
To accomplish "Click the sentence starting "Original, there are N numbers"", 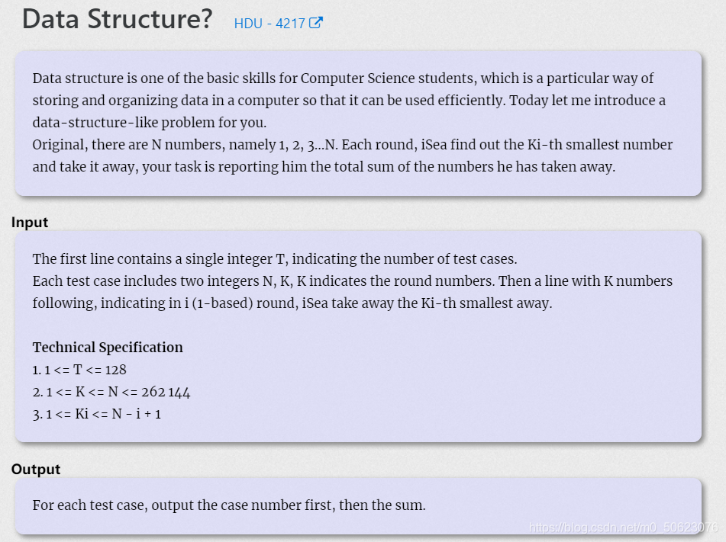I will click(x=353, y=145).
